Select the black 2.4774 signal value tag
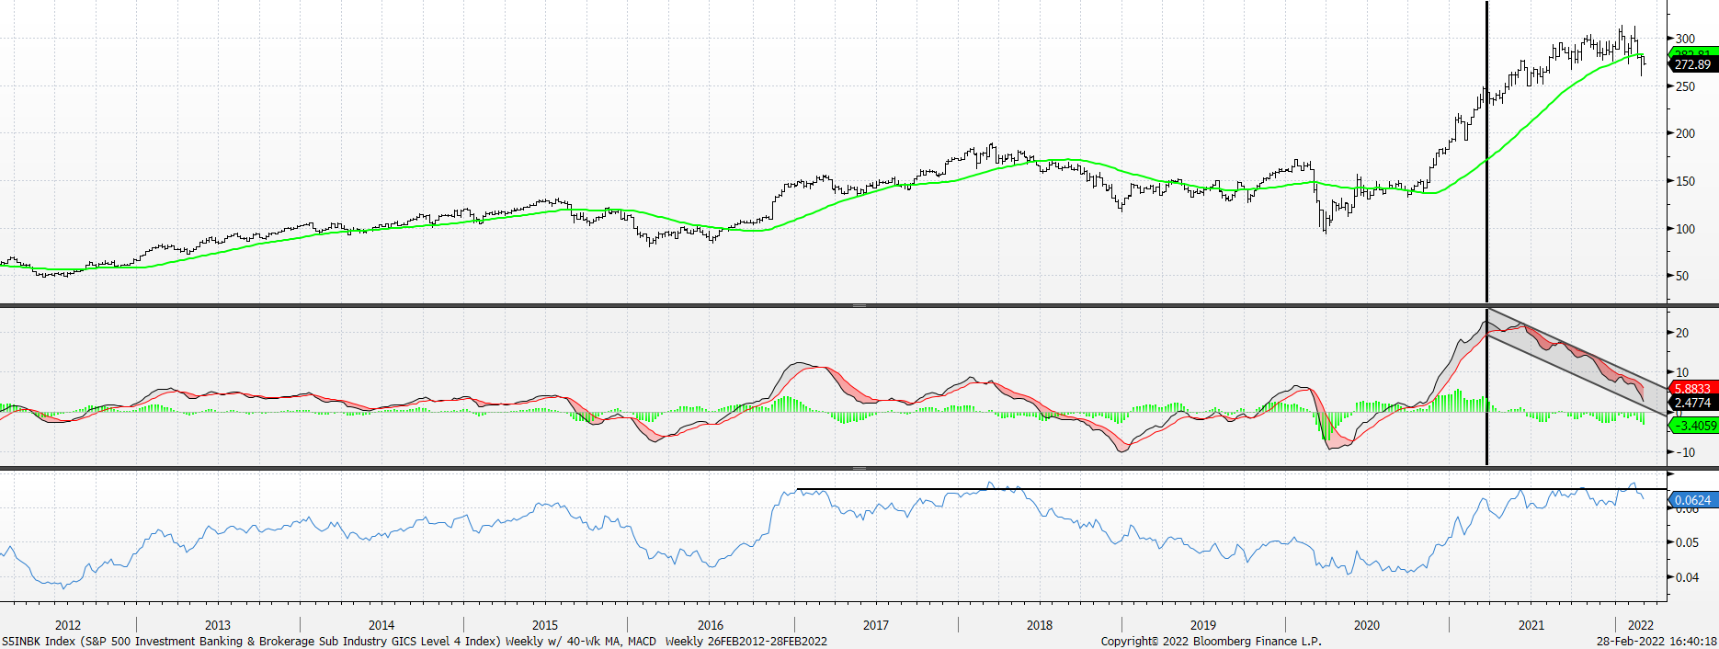This screenshot has width=1719, height=649. pos(1692,403)
